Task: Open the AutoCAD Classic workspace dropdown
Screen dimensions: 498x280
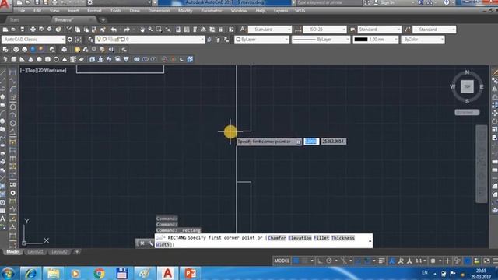Action: tap(33, 40)
